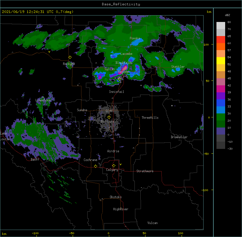
Task: Click the Innisfail town label
Action: click(117, 92)
